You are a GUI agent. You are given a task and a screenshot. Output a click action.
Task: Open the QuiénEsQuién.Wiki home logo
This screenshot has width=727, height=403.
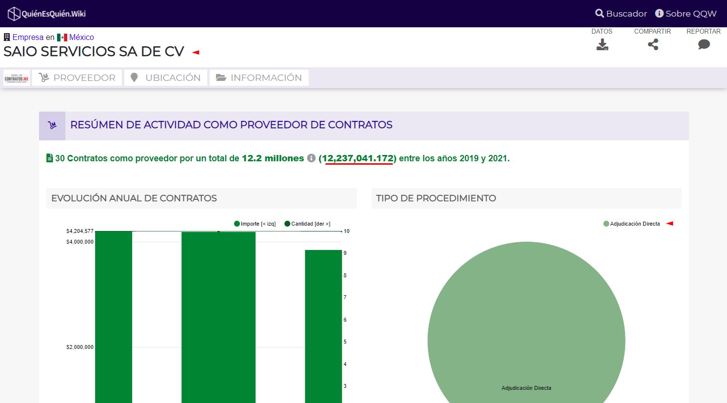coord(47,14)
